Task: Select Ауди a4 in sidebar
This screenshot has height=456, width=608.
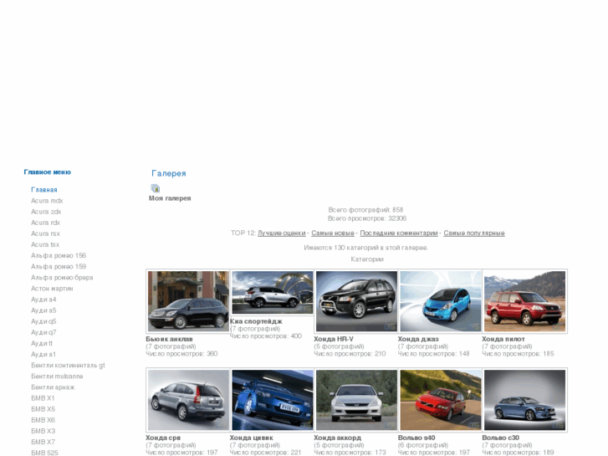Action: [x=43, y=300]
